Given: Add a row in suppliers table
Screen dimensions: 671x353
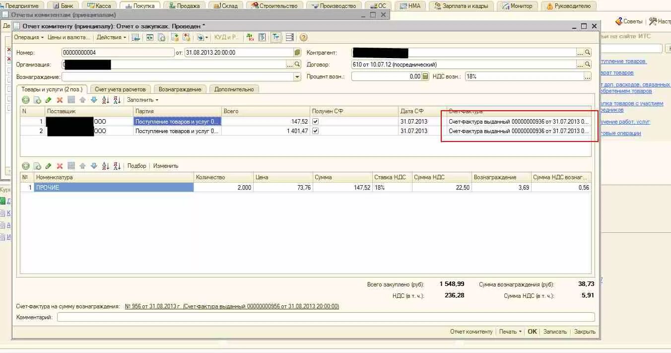Looking at the screenshot, I should click(x=25, y=100).
